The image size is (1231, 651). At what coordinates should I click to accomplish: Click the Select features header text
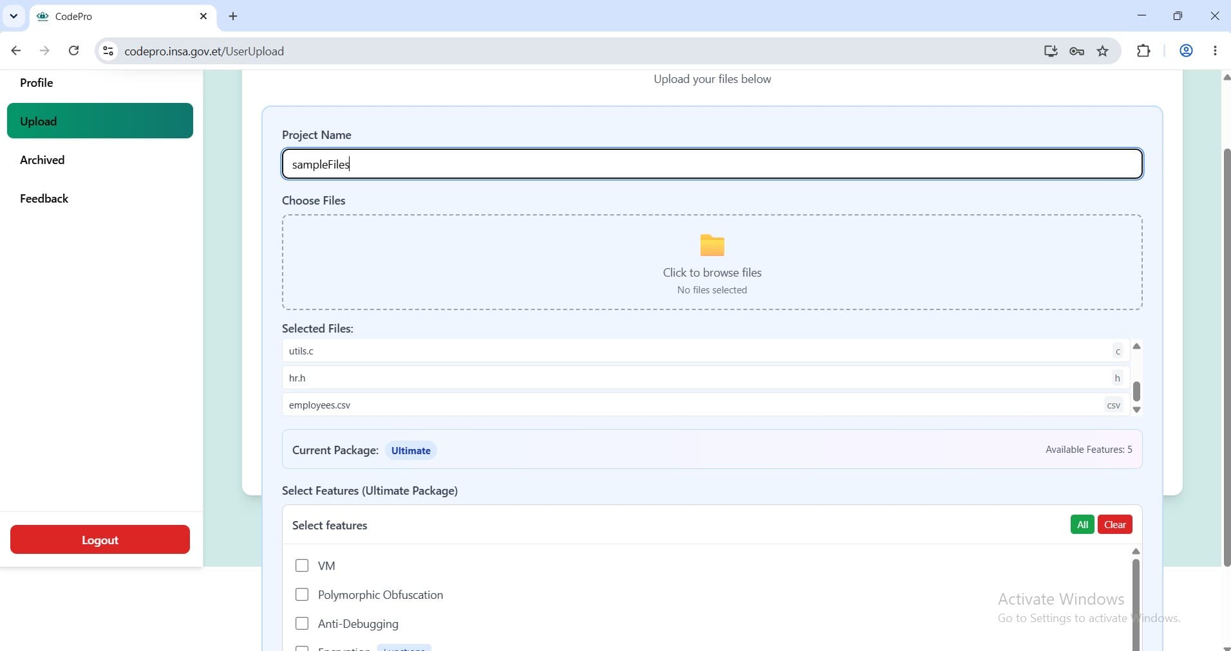pyautogui.click(x=330, y=525)
